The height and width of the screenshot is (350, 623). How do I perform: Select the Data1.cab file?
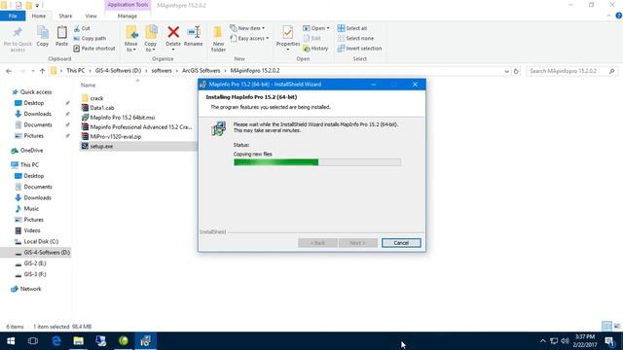tap(102, 108)
